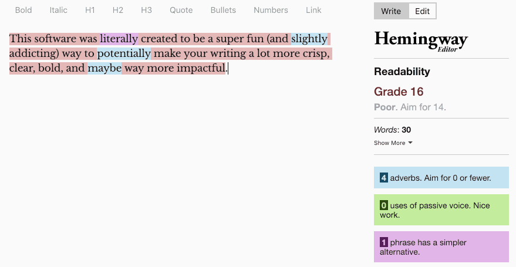Switch to Write mode
Screen dimensions: 516x267
pos(391,11)
